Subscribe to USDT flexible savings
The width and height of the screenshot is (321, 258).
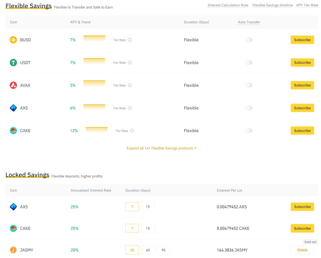coord(302,63)
